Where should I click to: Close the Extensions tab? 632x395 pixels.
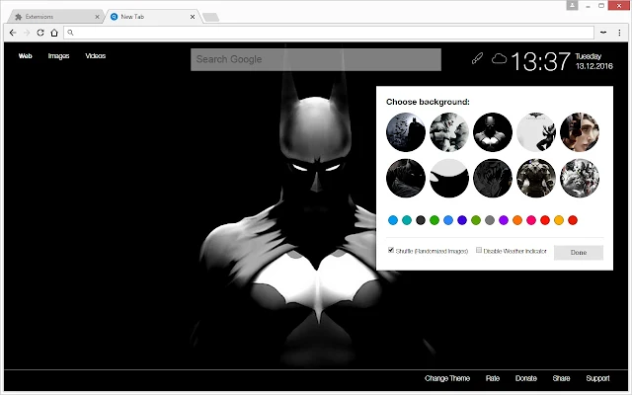coord(97,17)
